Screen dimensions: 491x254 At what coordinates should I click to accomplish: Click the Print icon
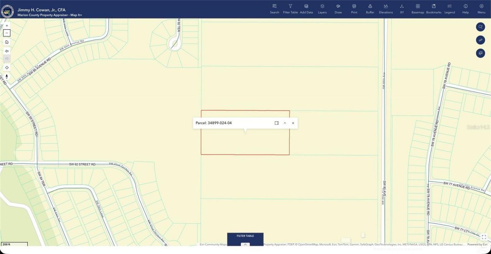coord(354,9)
